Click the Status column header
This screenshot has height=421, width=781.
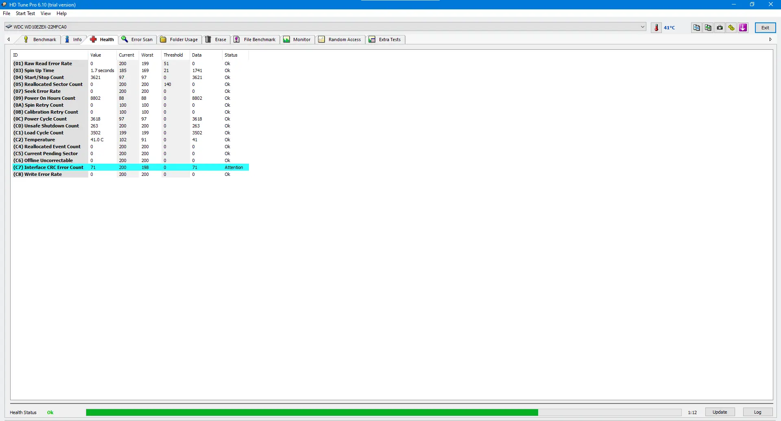tap(236, 55)
